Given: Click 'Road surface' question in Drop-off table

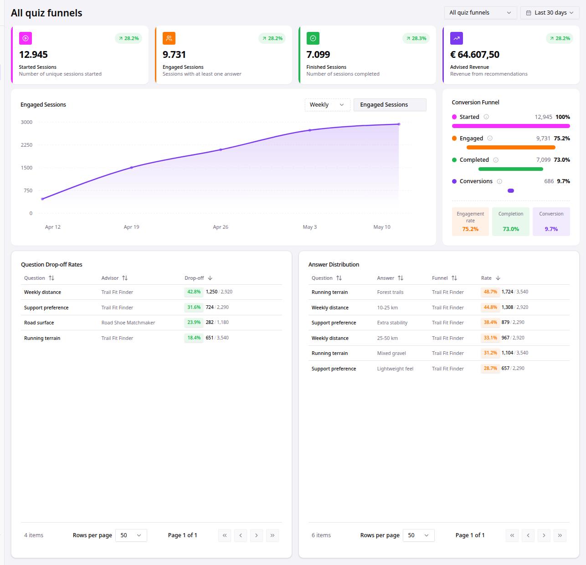Looking at the screenshot, I should [39, 323].
